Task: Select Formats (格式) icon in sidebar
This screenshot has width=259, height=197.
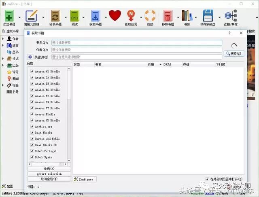Action: [9, 59]
